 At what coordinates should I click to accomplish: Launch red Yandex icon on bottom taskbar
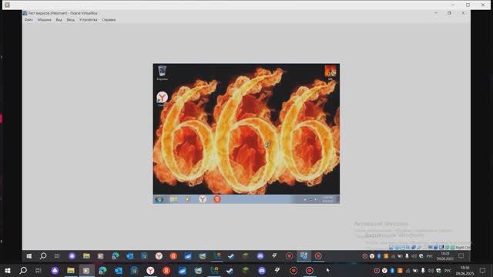click(166, 270)
